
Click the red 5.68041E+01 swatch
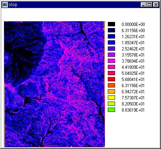pos(111,79)
